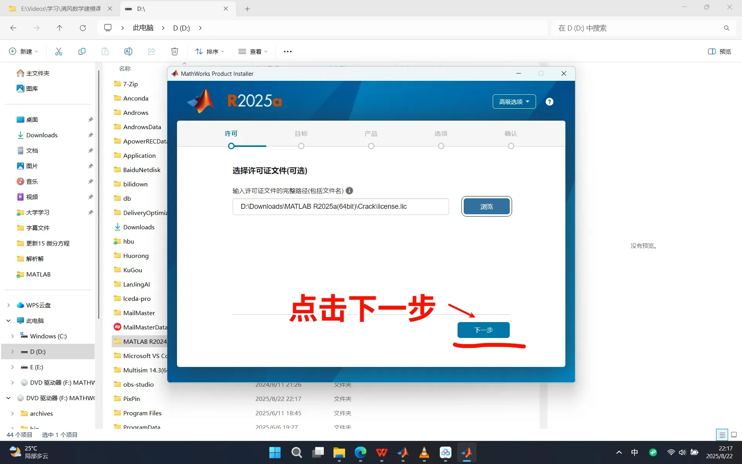This screenshot has height=464, width=742.
Task: Open Microsoft Edge from the taskbar
Action: point(360,452)
